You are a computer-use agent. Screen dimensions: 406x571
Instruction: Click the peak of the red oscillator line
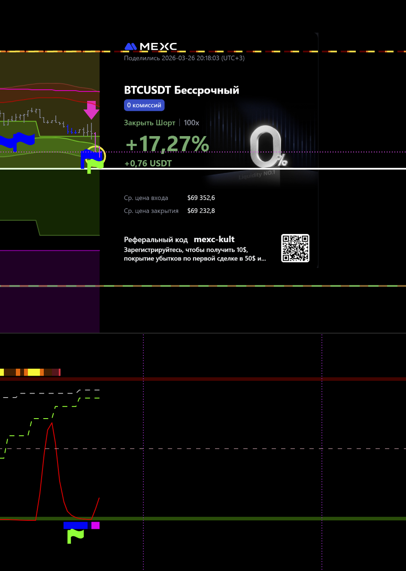(x=52, y=423)
